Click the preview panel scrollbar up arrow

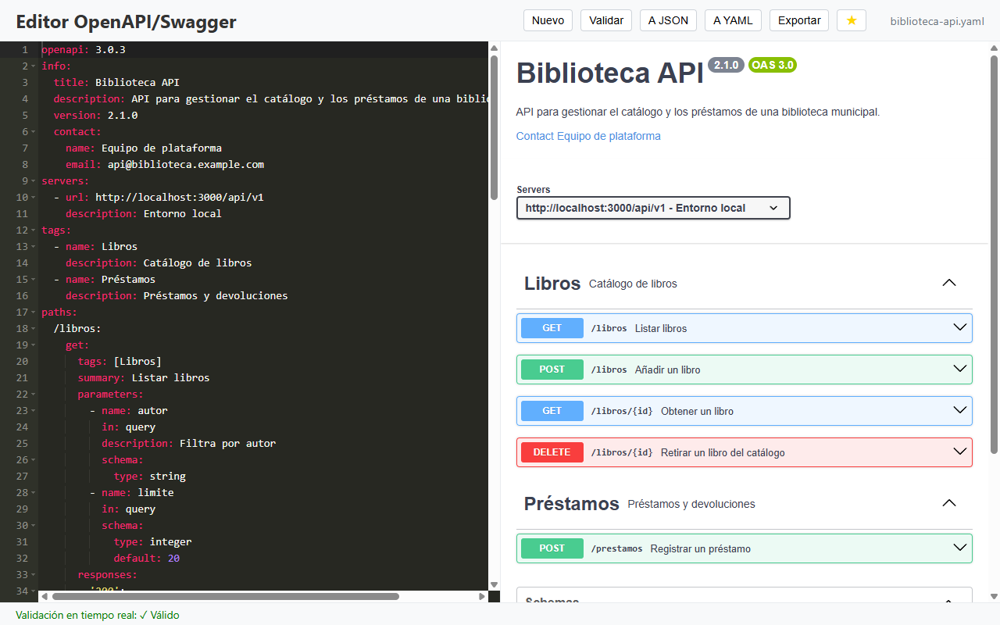[x=994, y=48]
